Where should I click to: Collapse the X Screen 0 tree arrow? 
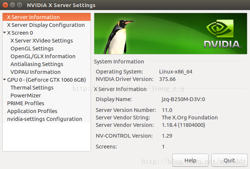[x=4, y=33]
